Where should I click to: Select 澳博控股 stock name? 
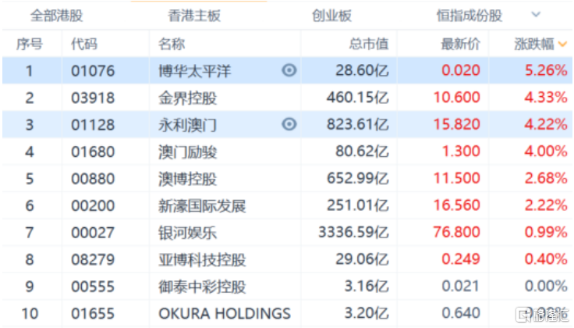coord(187,179)
